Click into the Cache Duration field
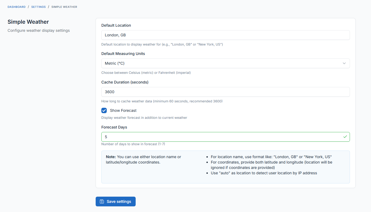The width and height of the screenshot is (371, 212). pyautogui.click(x=225, y=92)
